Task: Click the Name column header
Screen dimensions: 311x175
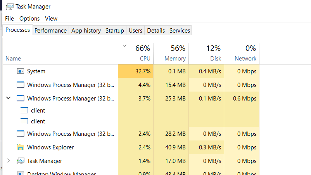Action: 60,54
